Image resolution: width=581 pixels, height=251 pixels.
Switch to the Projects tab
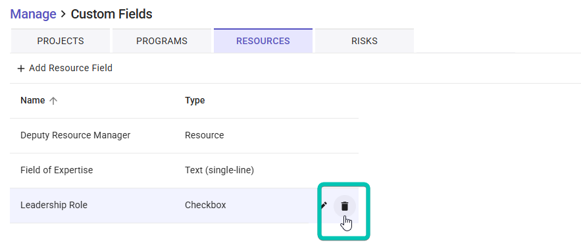coord(61,41)
